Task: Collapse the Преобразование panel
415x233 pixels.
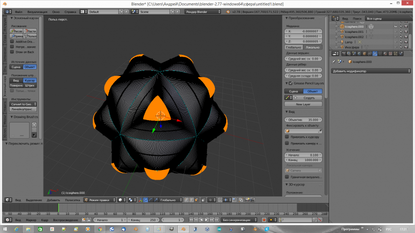Action: [x=287, y=18]
